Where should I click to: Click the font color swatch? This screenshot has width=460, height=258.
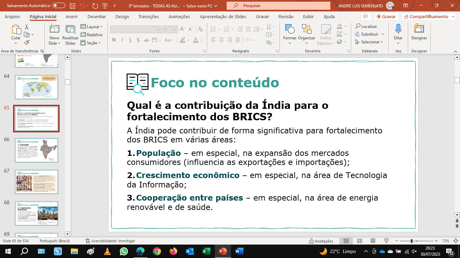tap(195, 40)
